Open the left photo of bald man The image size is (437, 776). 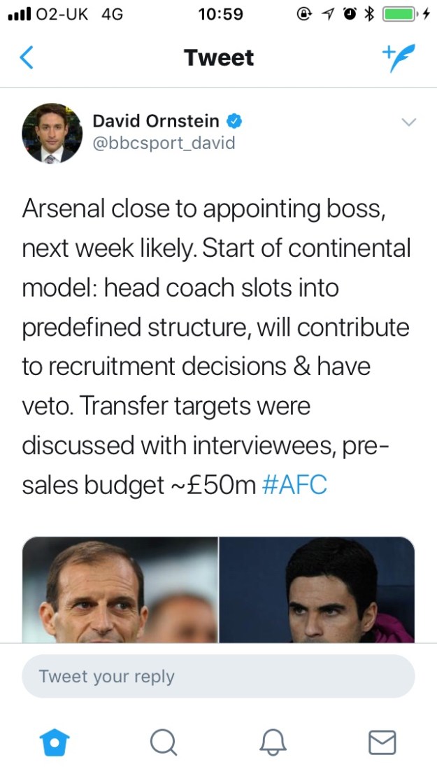pos(120,589)
